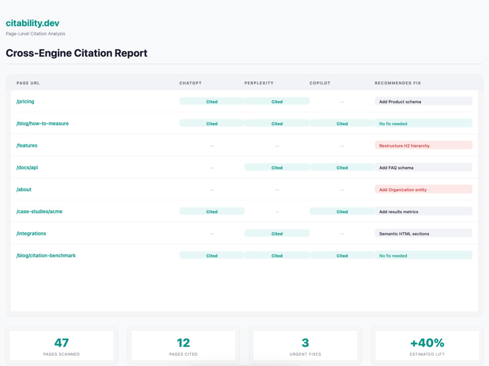Click Copilot Cited badge in /docs/api row
The image size is (489, 366).
(x=342, y=167)
